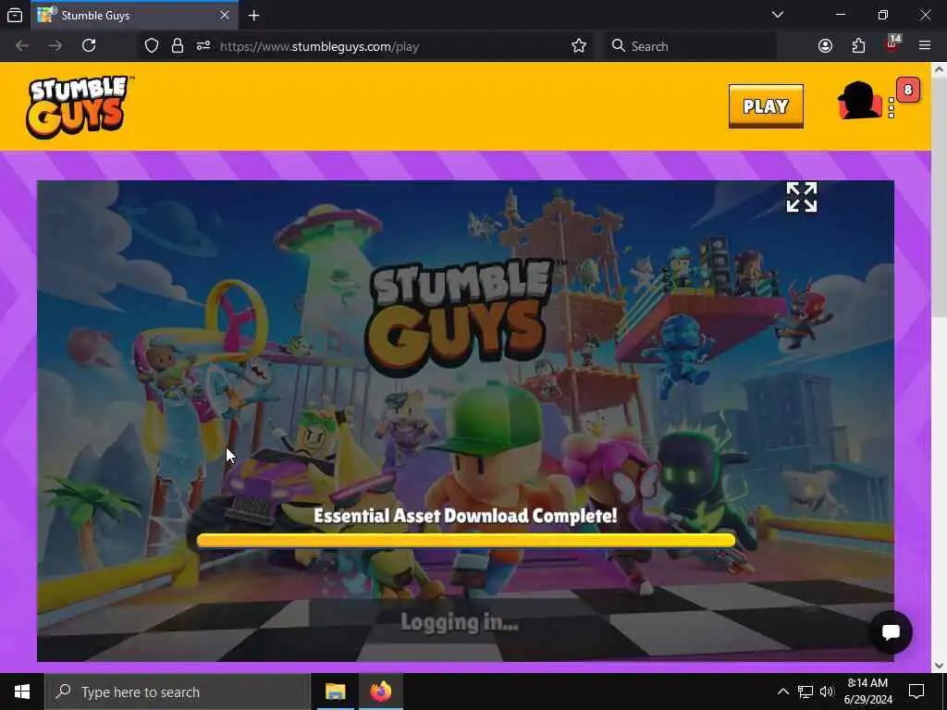Screen dimensions: 947x710
Task: Expand the list all tabs dropdown arrow
Action: click(777, 15)
